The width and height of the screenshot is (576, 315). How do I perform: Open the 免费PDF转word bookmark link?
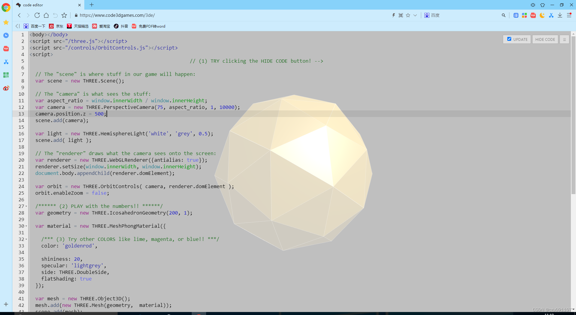point(148,26)
